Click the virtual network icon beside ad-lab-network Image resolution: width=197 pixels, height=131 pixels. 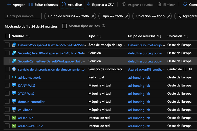(14, 77)
